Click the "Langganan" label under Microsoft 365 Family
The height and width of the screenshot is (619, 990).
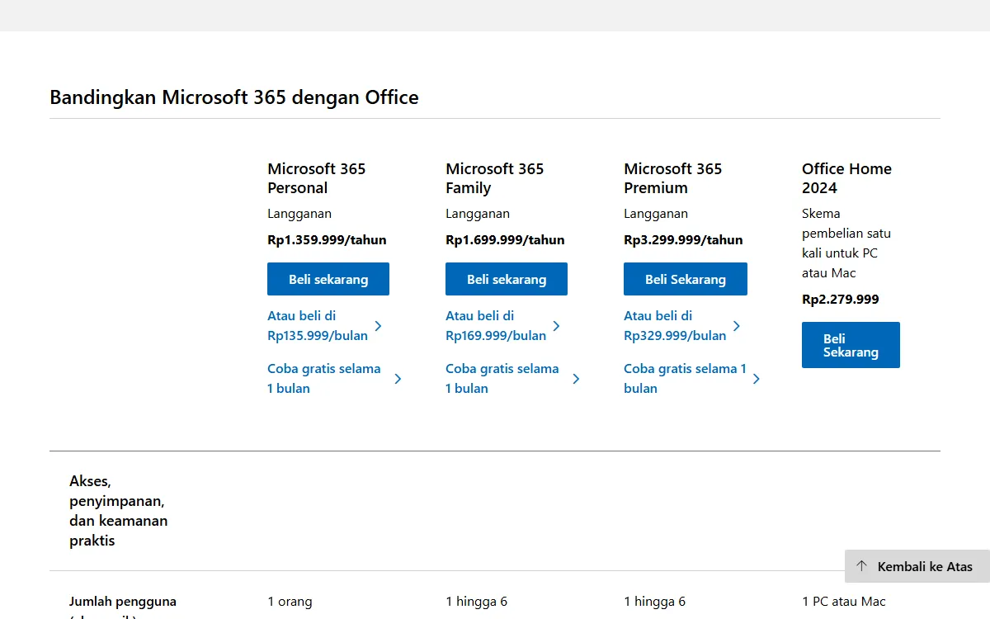(478, 214)
